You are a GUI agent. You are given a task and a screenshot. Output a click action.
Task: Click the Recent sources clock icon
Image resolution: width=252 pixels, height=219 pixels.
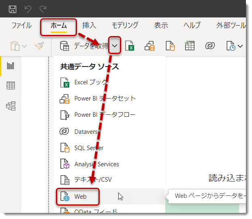click(231, 46)
